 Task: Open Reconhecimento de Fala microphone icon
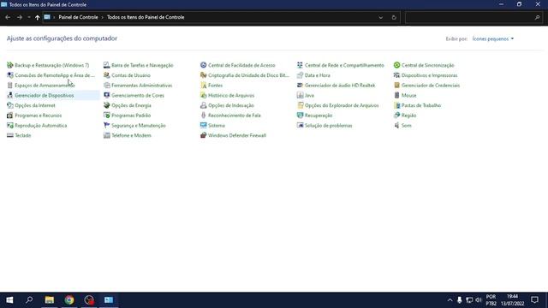(x=204, y=115)
